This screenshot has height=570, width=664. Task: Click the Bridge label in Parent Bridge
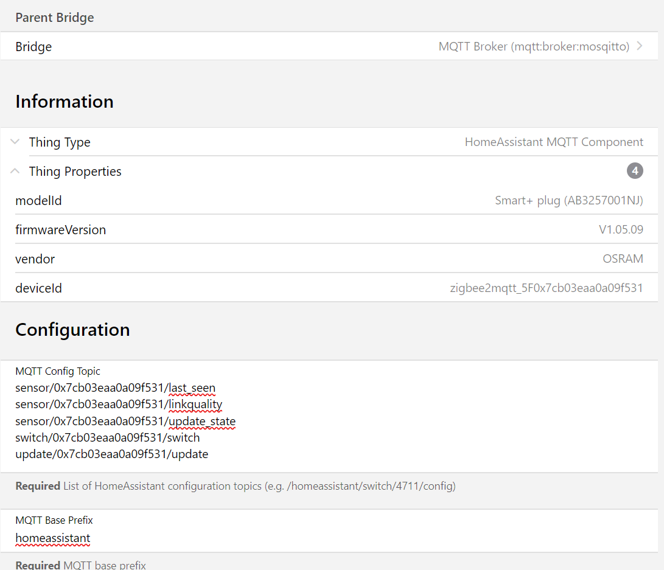point(33,47)
